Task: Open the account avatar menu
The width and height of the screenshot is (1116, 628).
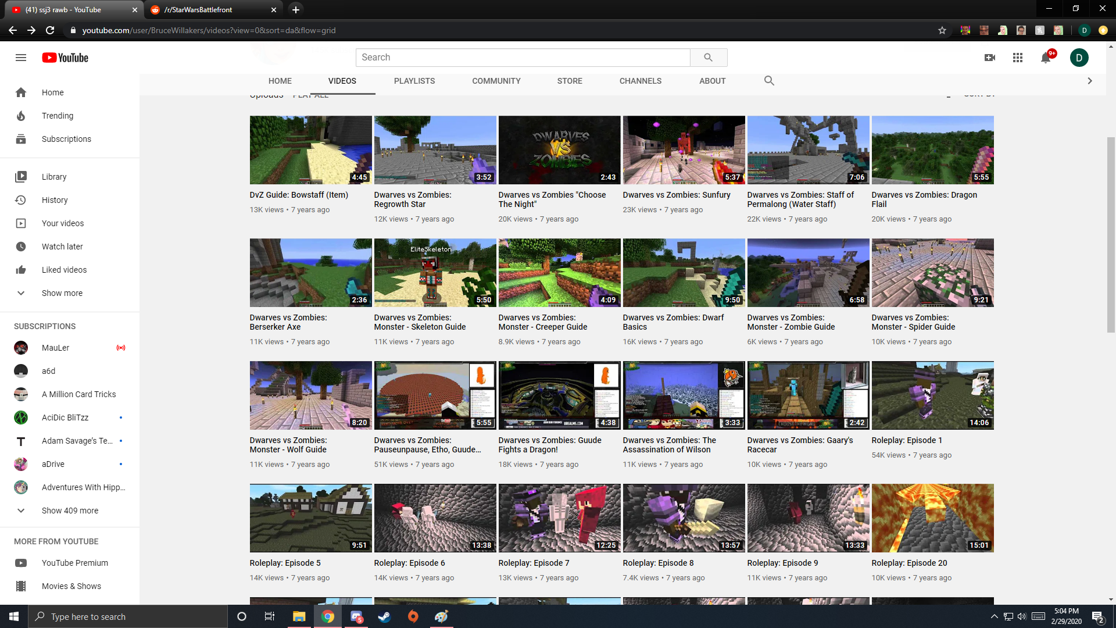Action: 1079,58
